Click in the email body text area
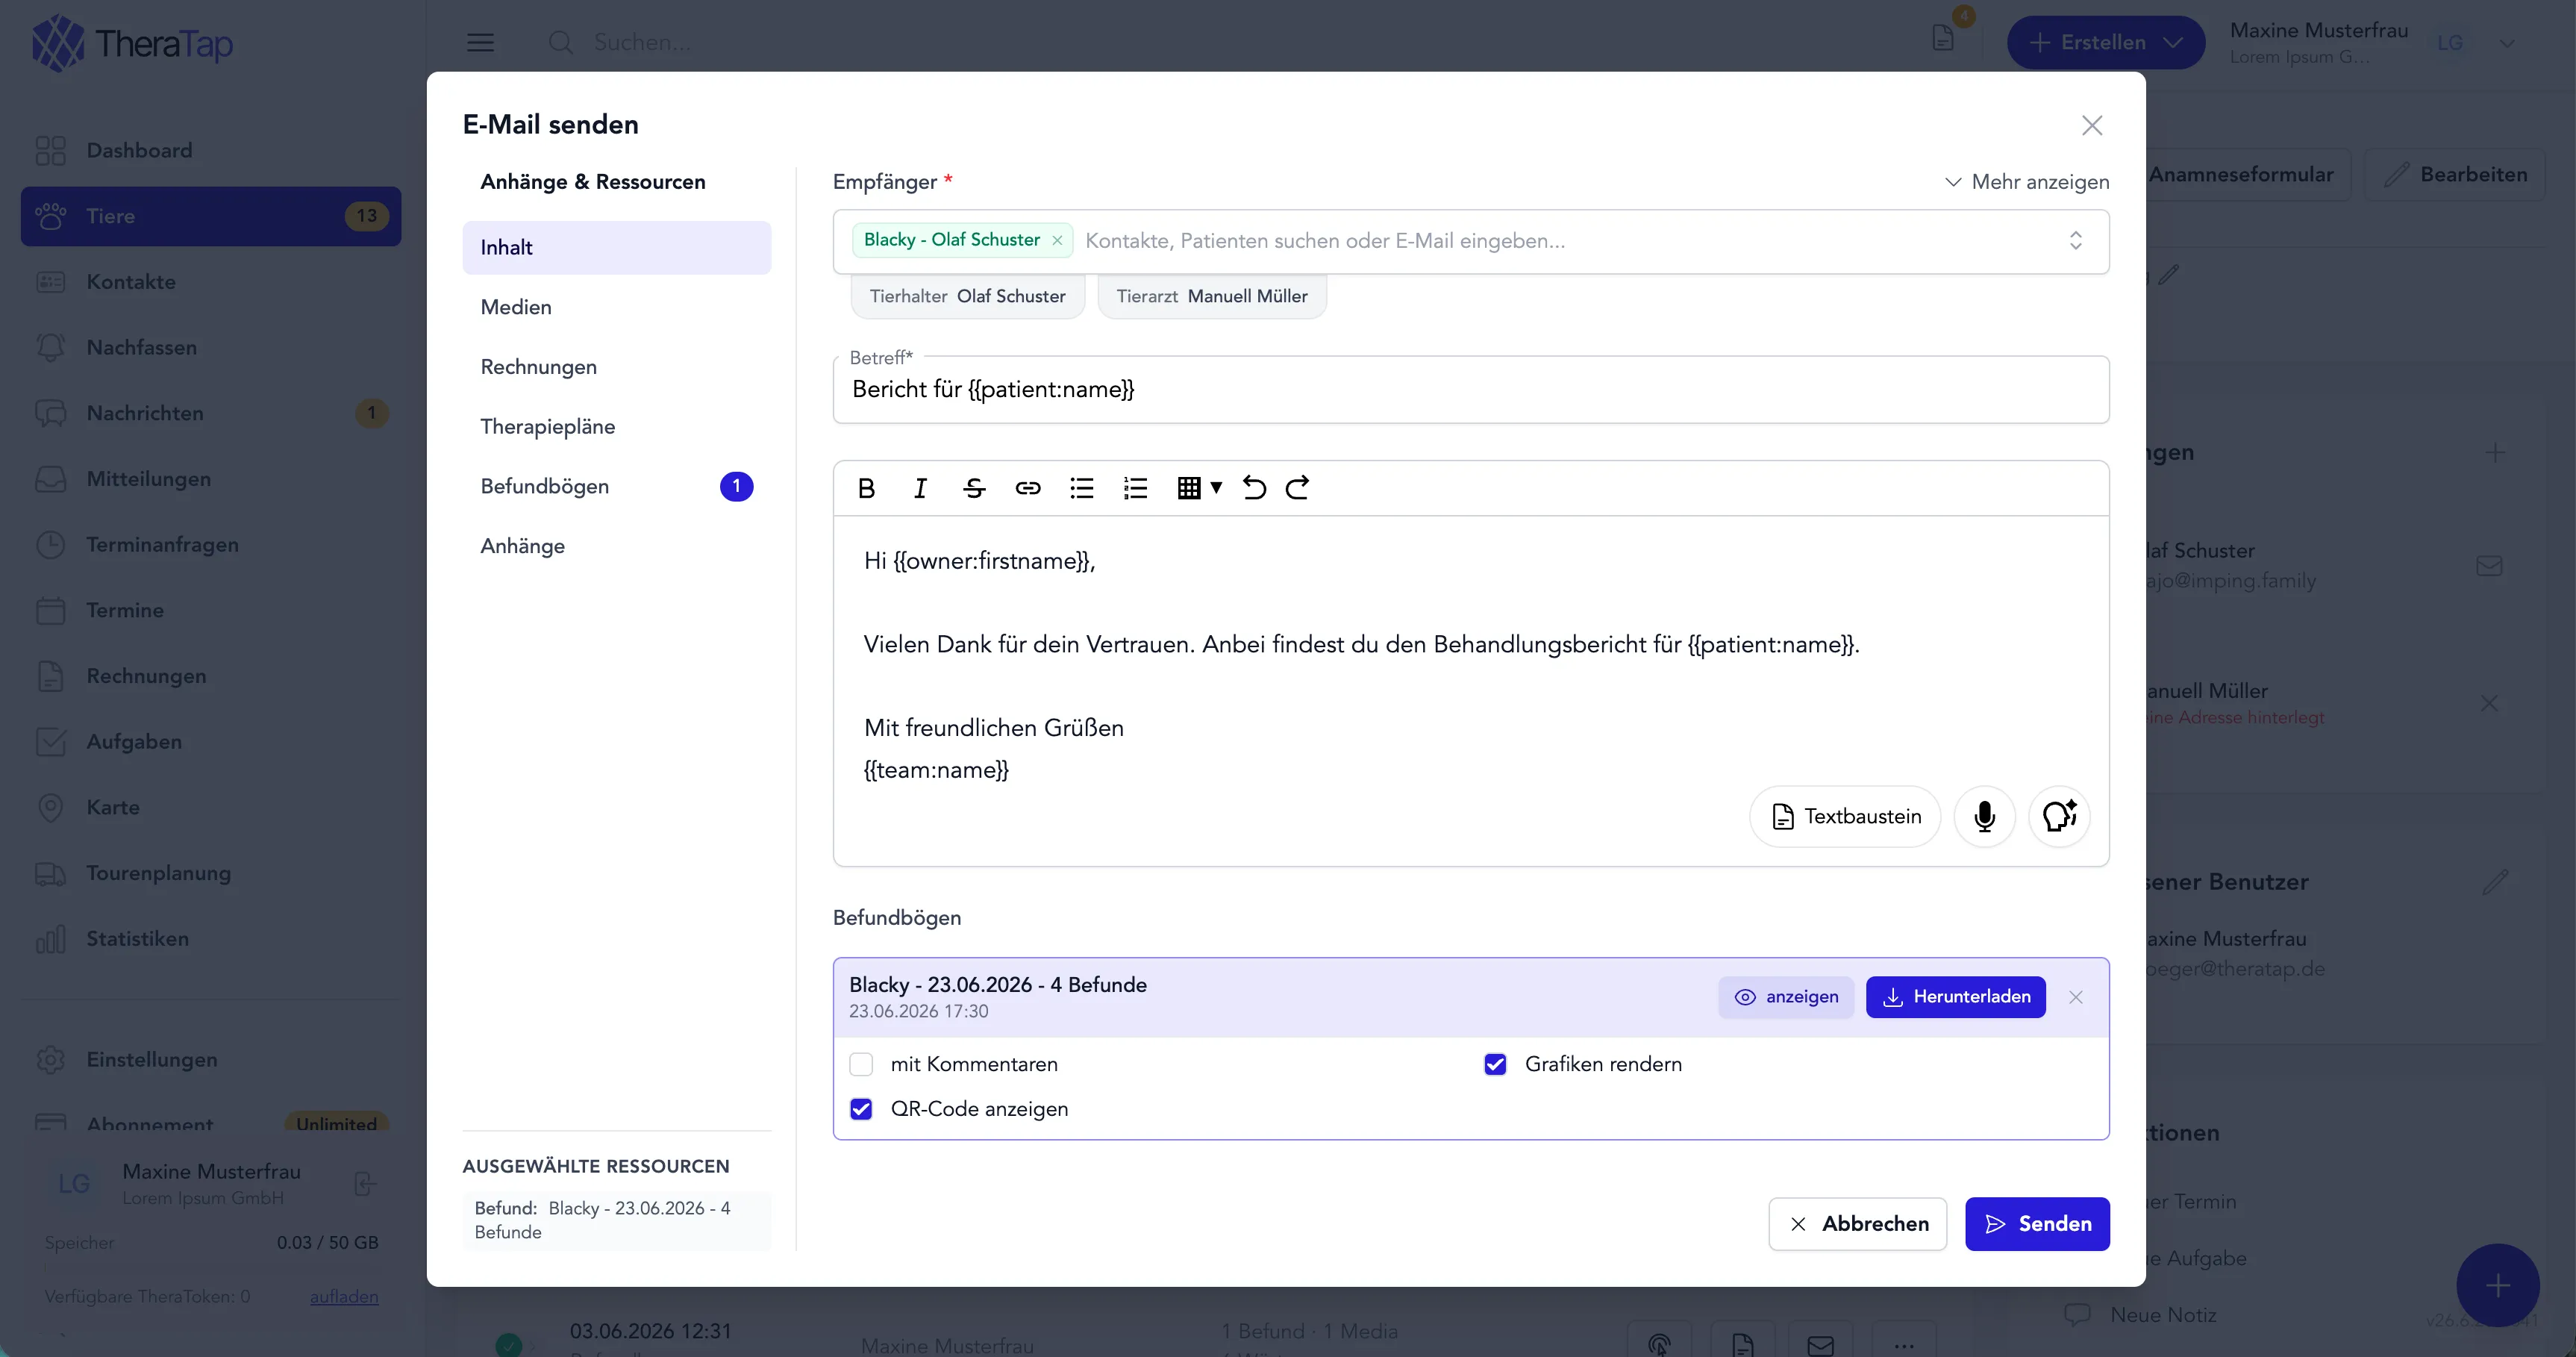 [x=1471, y=690]
